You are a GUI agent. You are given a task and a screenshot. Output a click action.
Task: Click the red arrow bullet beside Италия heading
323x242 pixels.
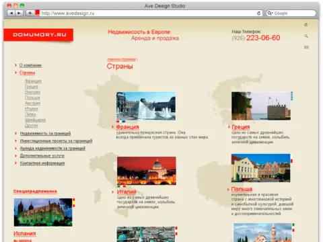(113, 192)
